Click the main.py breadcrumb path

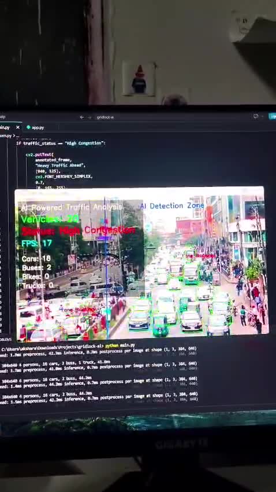(x=5, y=136)
